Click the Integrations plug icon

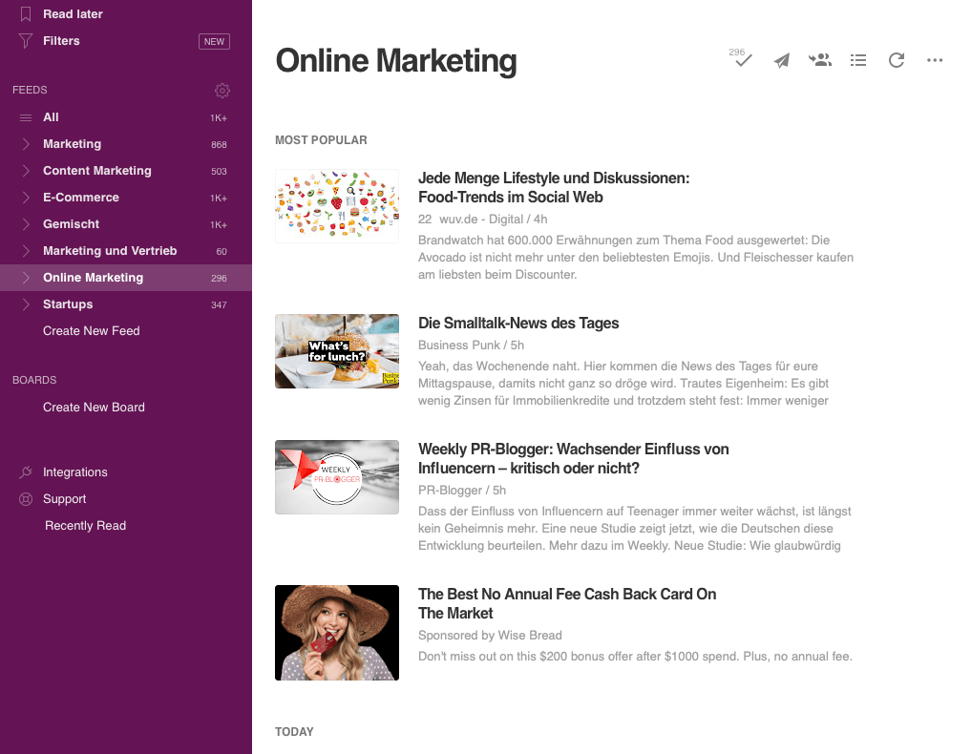(26, 472)
